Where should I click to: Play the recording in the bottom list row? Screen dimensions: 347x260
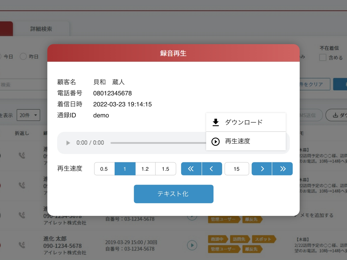click(x=192, y=245)
